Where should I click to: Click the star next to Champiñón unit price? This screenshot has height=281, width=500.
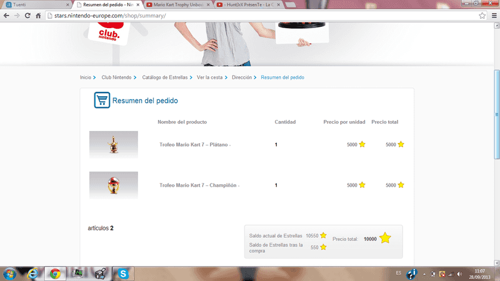click(x=362, y=185)
